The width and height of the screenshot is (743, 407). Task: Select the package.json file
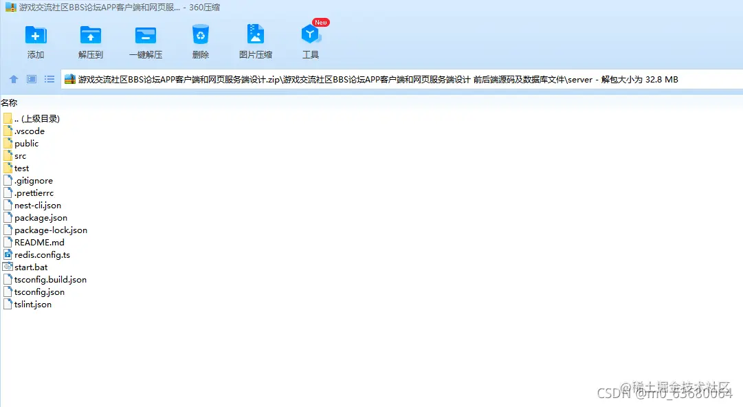tap(39, 217)
